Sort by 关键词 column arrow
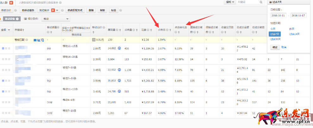The image size is (313, 128). [x=23, y=30]
